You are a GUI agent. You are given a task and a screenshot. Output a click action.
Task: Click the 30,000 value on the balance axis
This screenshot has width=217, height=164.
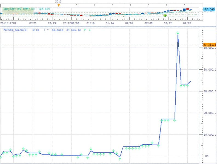[210, 91]
